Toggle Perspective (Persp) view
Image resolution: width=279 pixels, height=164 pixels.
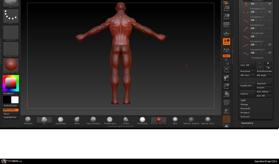[226, 25]
